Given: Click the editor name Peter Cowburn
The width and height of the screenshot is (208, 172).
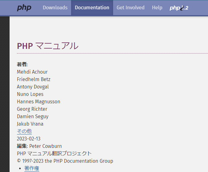Looking at the screenshot, I should (x=45, y=146).
